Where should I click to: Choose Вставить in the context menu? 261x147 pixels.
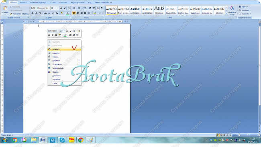64,49
